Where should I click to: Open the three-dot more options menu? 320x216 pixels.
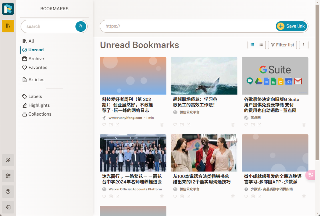point(303,45)
